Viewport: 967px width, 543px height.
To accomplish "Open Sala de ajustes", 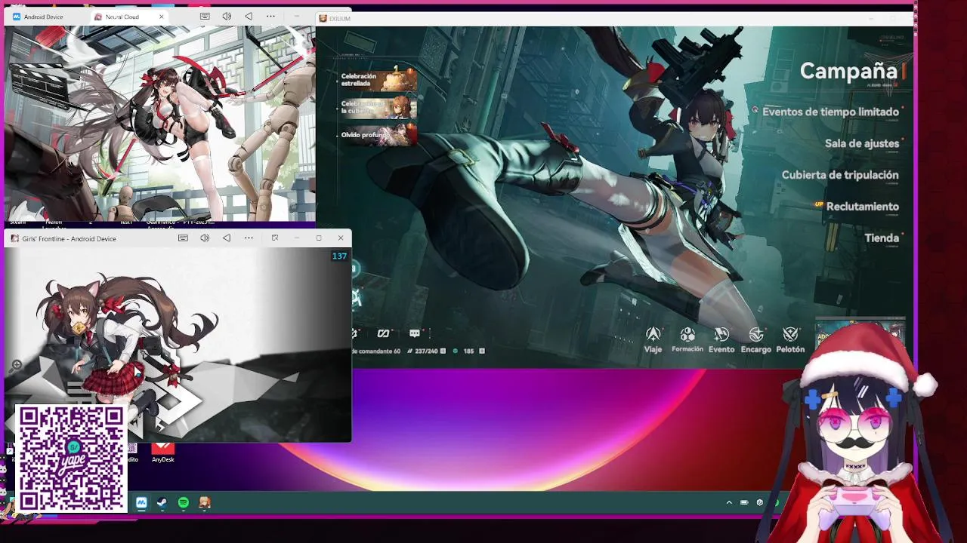I will click(x=862, y=143).
